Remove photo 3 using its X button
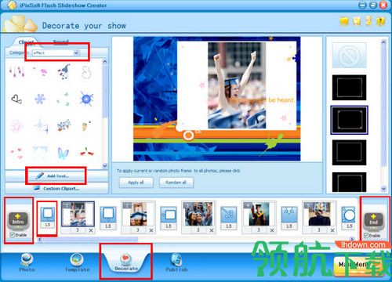The height and width of the screenshot is (282, 392). (212, 230)
